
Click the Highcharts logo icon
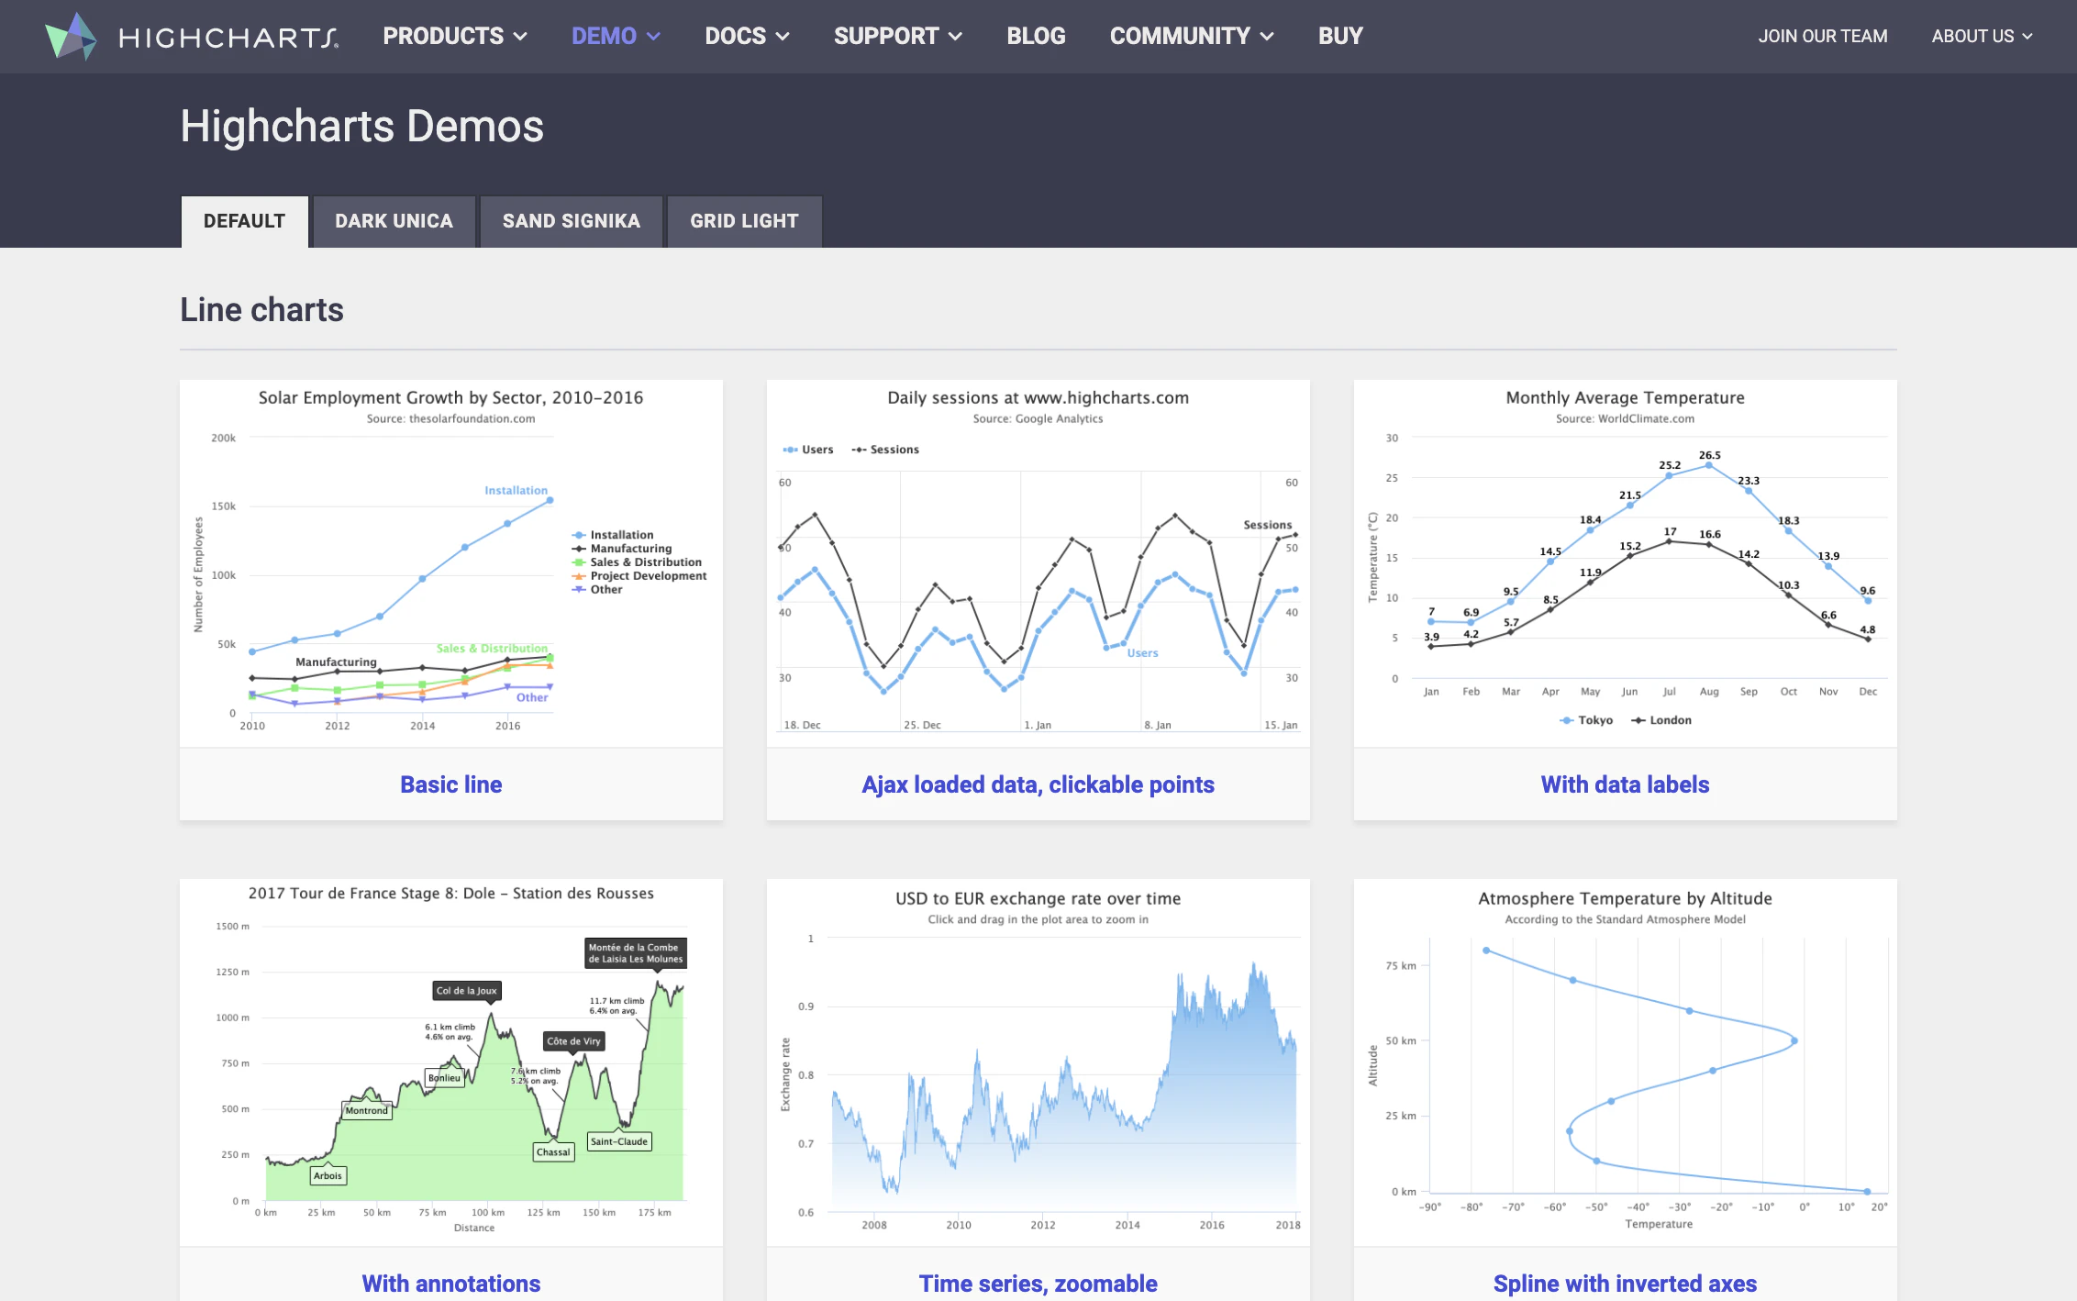tap(71, 36)
